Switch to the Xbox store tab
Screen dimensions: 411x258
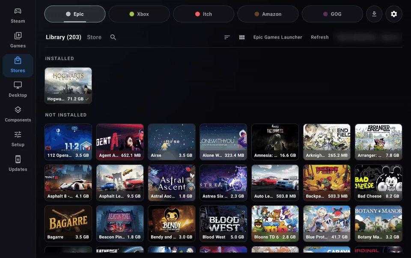click(x=139, y=14)
